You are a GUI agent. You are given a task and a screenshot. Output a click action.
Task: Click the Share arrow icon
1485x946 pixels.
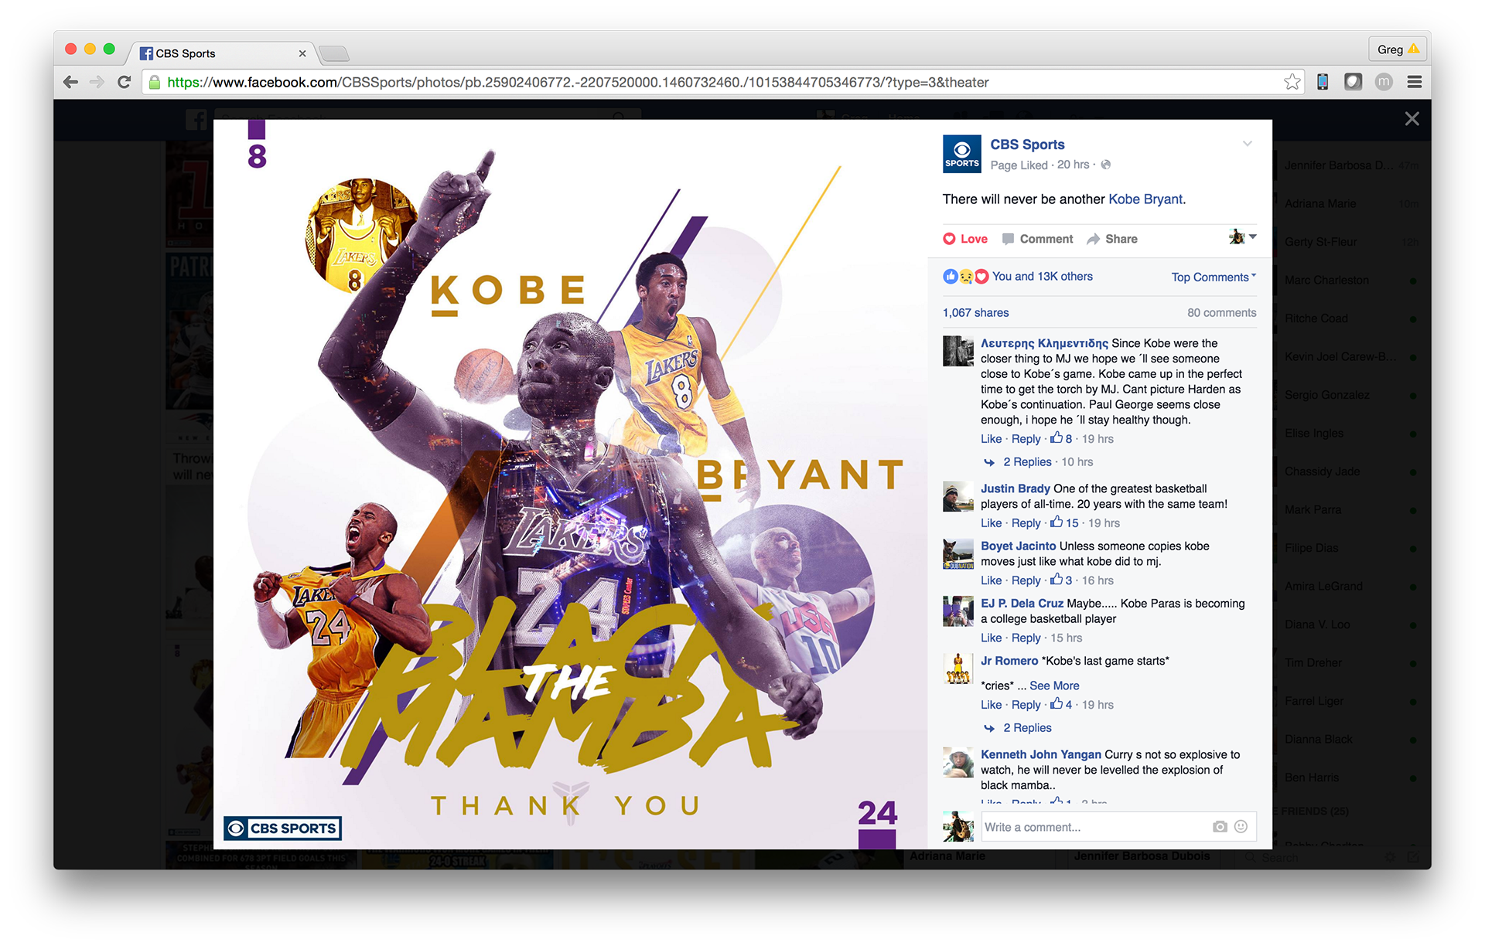[1093, 239]
